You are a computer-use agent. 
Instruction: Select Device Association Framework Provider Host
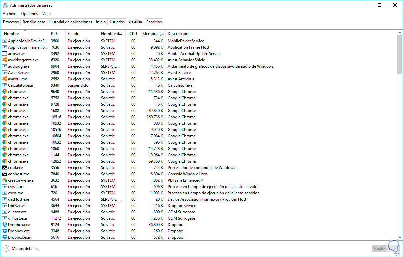(x=207, y=199)
